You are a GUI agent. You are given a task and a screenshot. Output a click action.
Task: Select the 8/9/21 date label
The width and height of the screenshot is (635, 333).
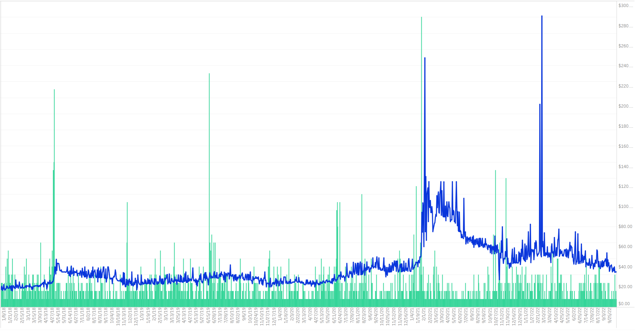(472, 314)
